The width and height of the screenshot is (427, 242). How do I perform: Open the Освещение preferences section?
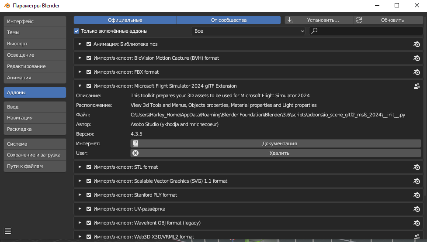click(x=35, y=55)
